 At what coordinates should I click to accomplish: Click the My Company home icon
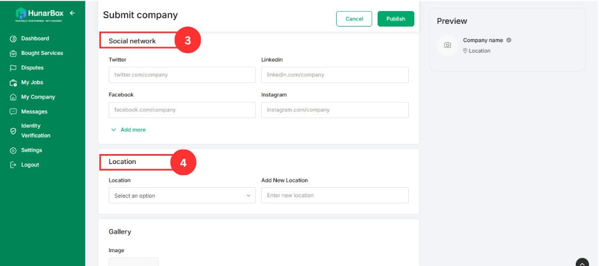coord(13,98)
